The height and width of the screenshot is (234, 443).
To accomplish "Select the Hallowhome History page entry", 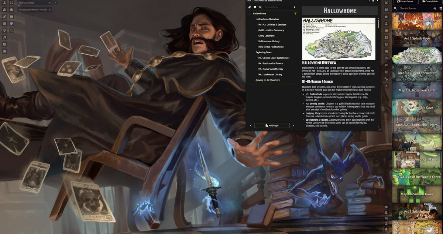I will point(269,41).
